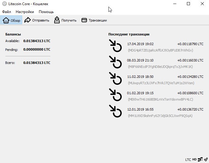
Task: Click address MDG4pRTZEUjaRcAffLKJ93yBFUDB7rWhGv
Action: [x=161, y=50]
